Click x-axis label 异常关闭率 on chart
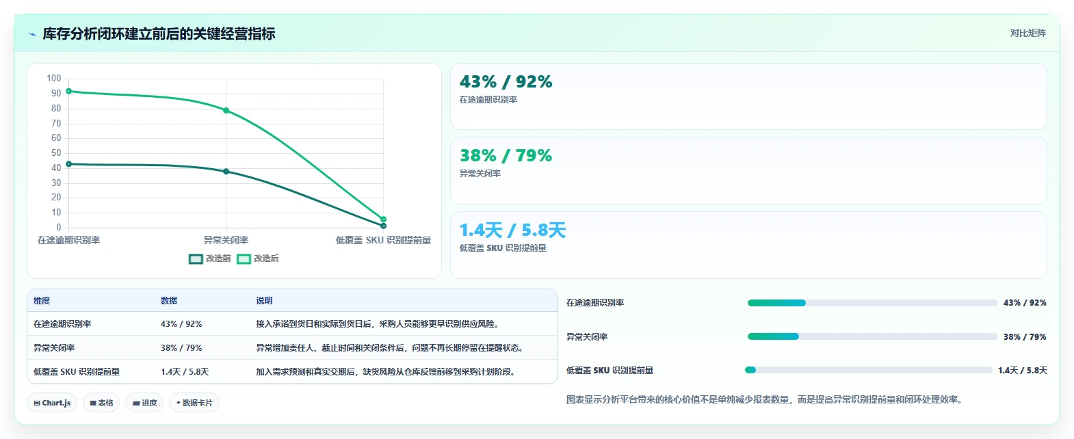 [x=226, y=240]
